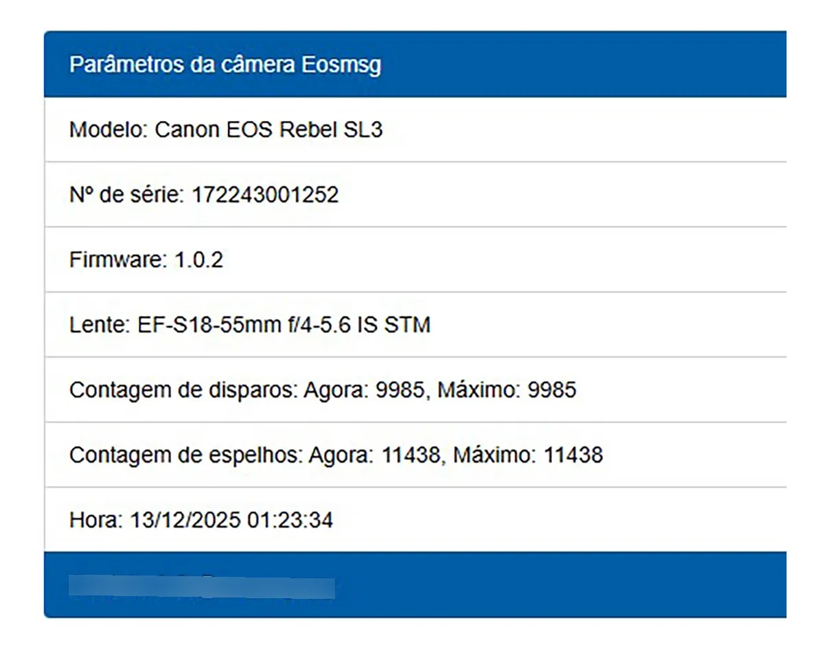Select shot count 'Máximo: 9985'
The width and height of the screenshot is (824, 649).
(507, 390)
